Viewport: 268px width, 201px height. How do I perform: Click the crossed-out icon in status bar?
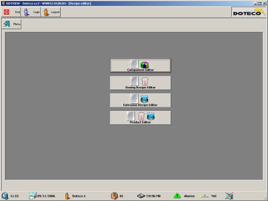click(229, 196)
